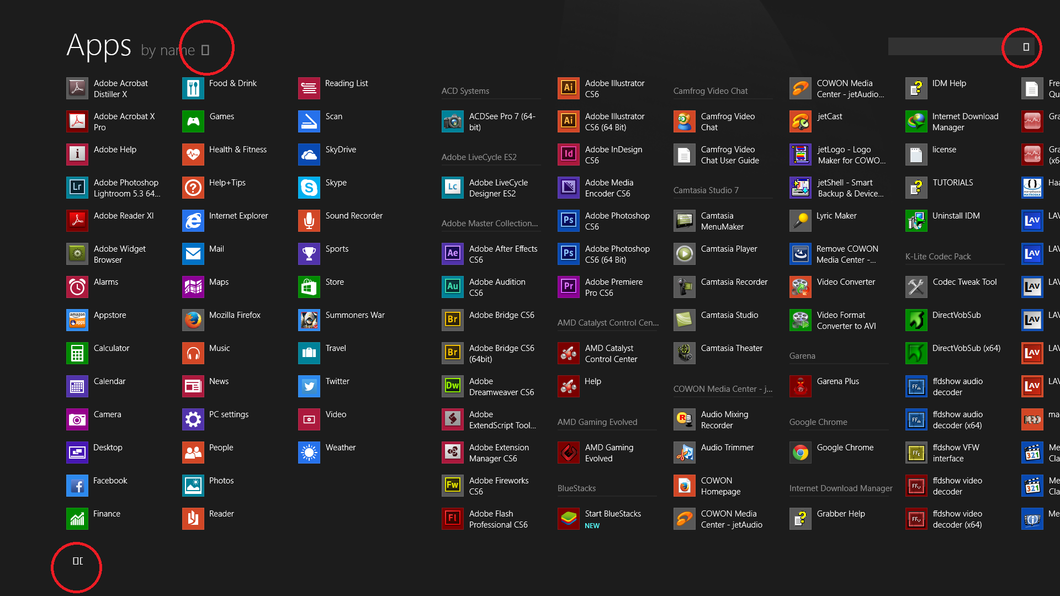Launch Mozilla Firefox from apps list
The image size is (1060, 596).
coord(193,320)
